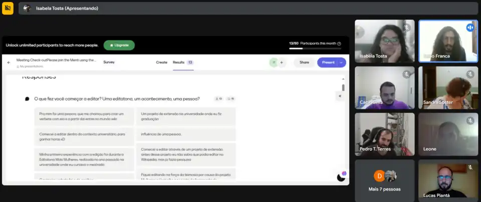The image size is (481, 202).
Task: Click the speech bubble icon beside the question
Action: [x=27, y=99]
